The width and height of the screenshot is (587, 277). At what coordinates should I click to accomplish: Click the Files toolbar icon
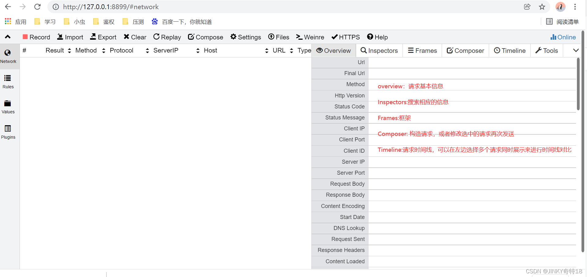pos(278,37)
